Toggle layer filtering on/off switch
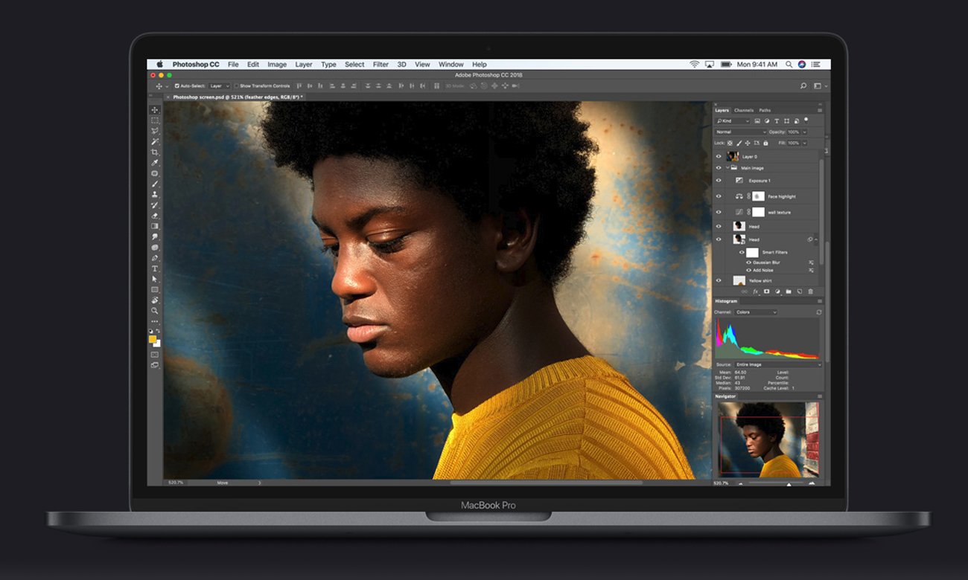 [x=806, y=120]
